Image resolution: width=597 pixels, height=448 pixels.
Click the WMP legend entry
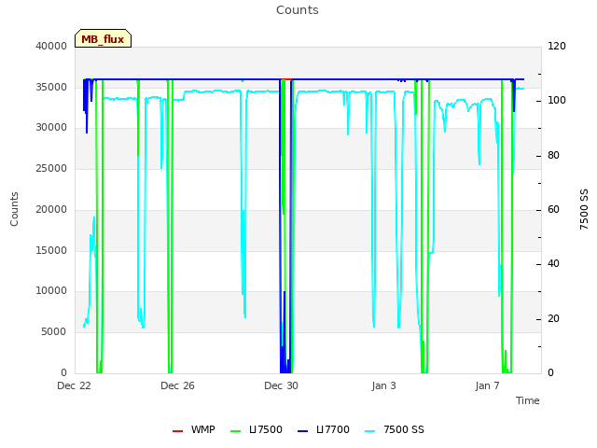(x=194, y=429)
